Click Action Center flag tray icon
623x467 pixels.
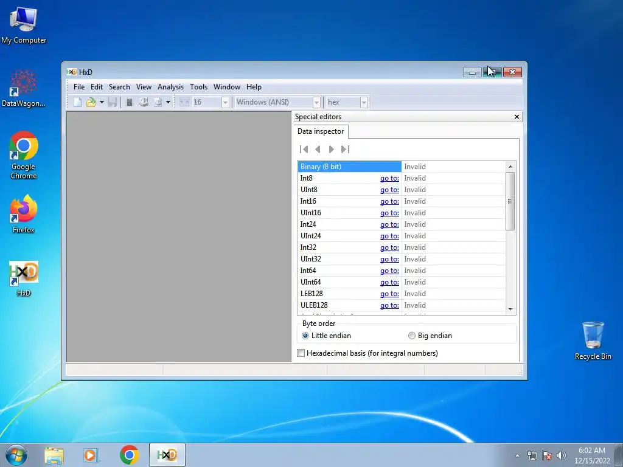pos(547,455)
